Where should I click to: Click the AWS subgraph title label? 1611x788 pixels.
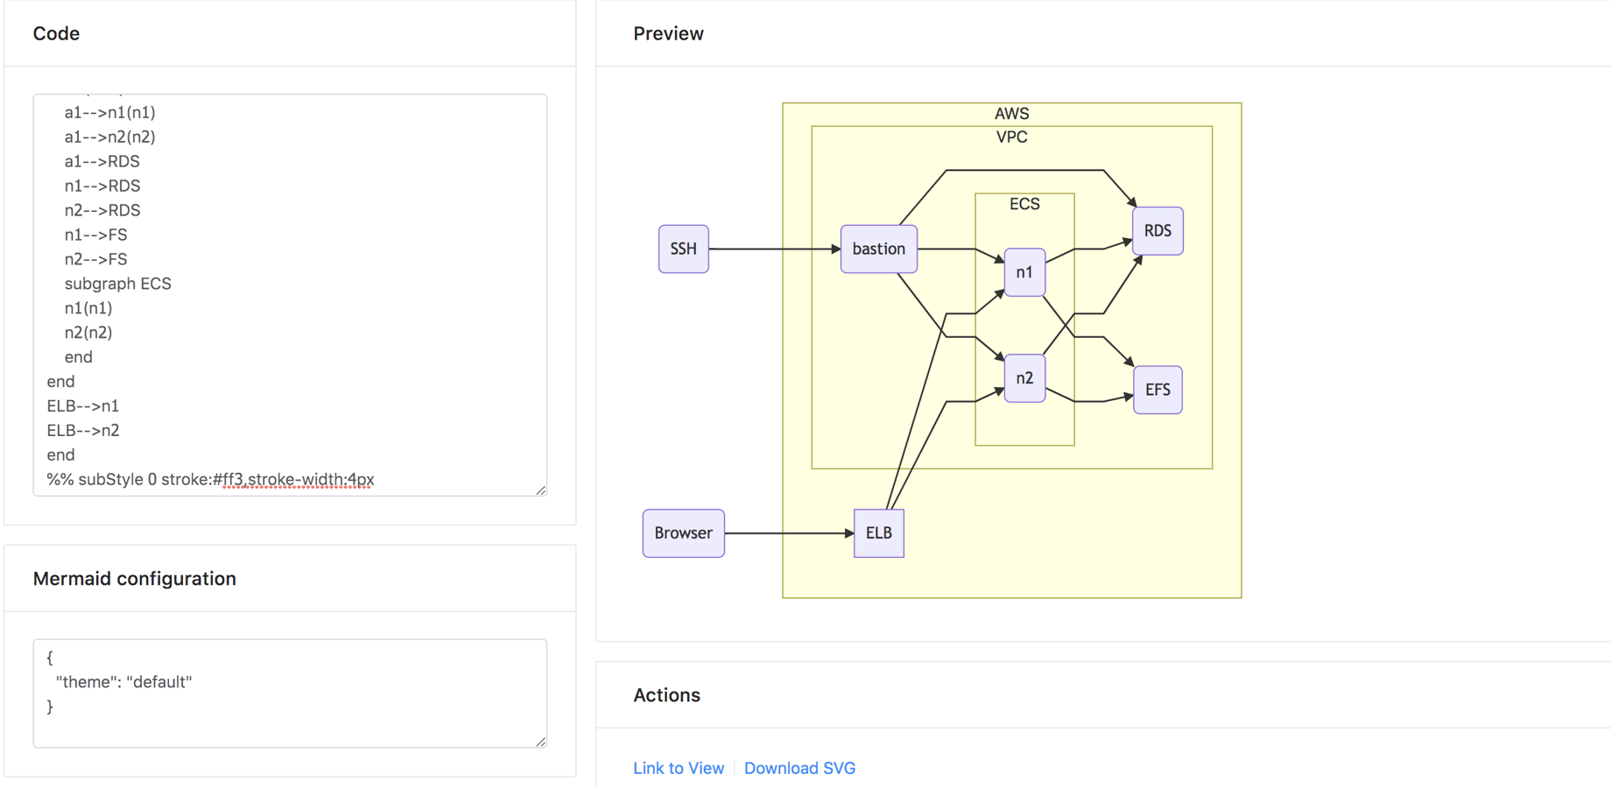[x=1011, y=114]
